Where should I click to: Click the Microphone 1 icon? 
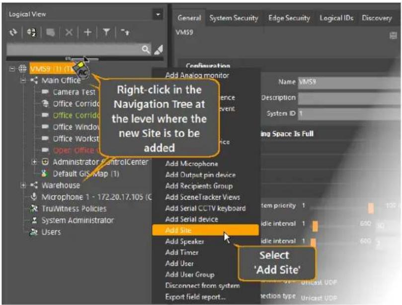click(34, 196)
